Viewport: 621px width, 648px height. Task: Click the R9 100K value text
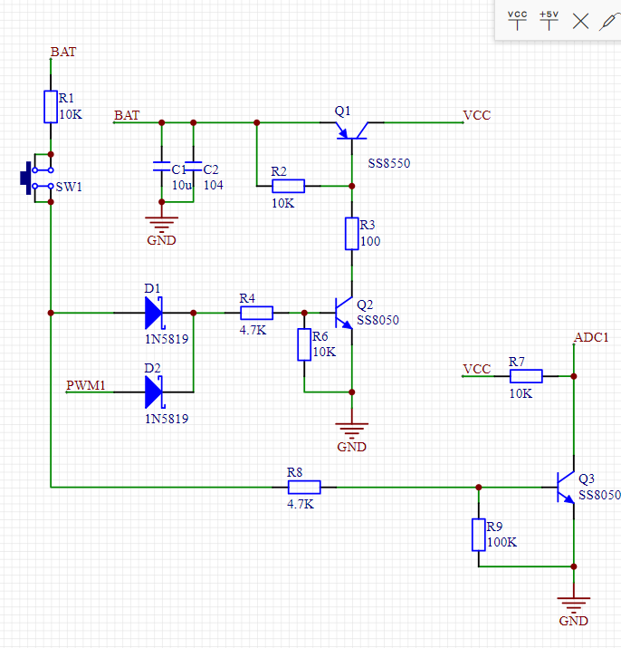(502, 542)
